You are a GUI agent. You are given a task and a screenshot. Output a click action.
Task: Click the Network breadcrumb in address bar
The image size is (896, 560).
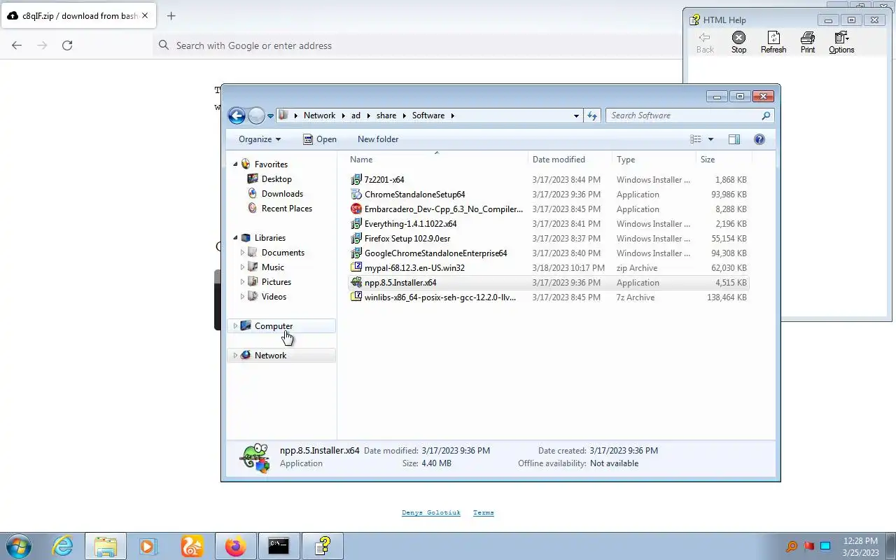click(319, 115)
